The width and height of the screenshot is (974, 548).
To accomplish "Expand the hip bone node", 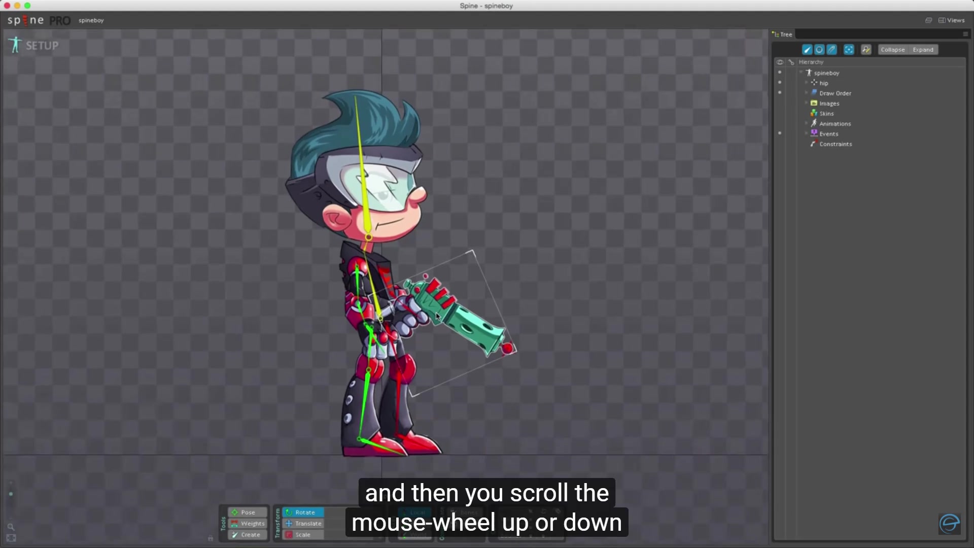I will pos(806,83).
